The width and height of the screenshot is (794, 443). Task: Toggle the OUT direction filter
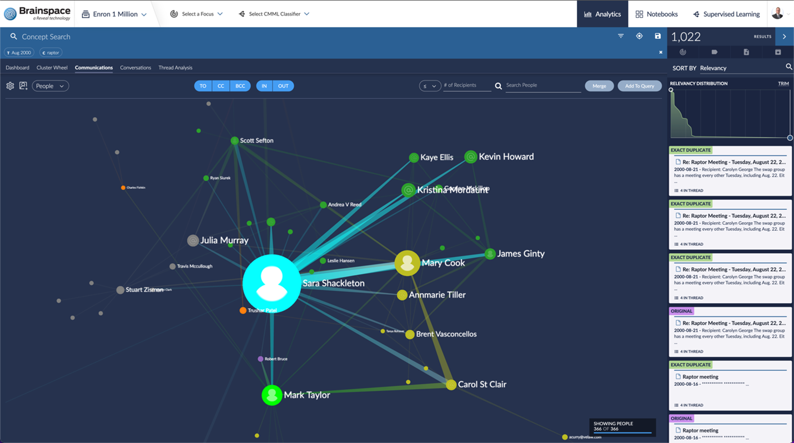click(x=283, y=86)
